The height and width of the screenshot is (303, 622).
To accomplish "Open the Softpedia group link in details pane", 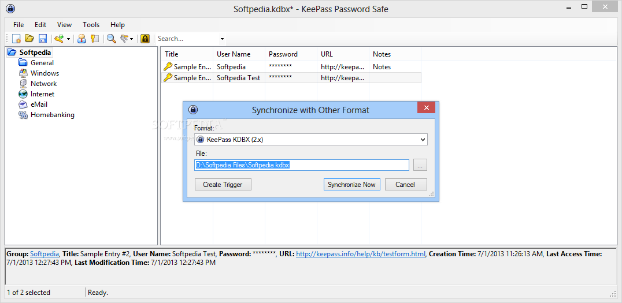I will [45, 254].
